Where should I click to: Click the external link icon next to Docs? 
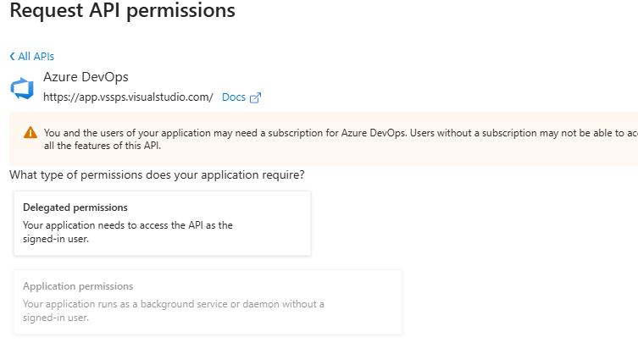(255, 97)
